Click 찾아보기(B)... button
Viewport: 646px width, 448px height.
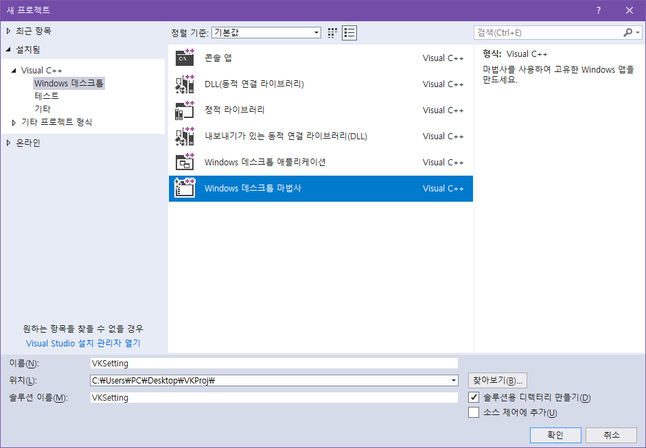click(x=497, y=381)
